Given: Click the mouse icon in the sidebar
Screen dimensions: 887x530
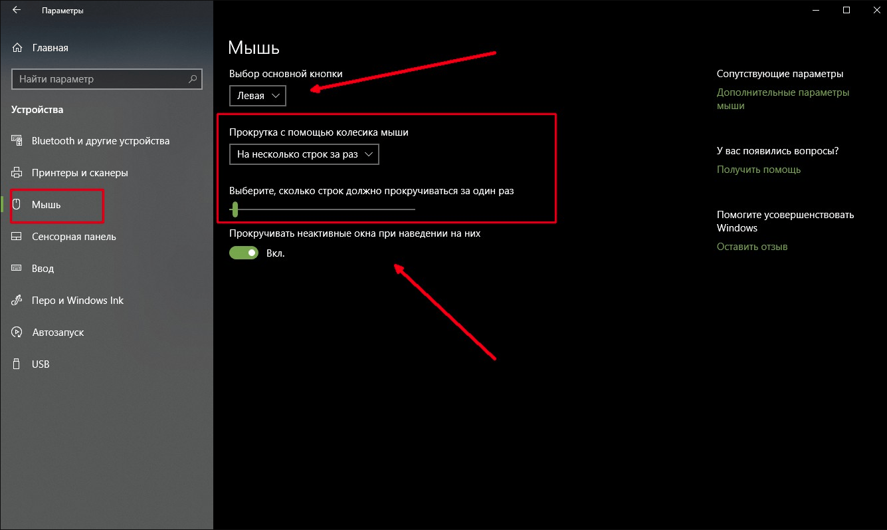Looking at the screenshot, I should tap(18, 205).
